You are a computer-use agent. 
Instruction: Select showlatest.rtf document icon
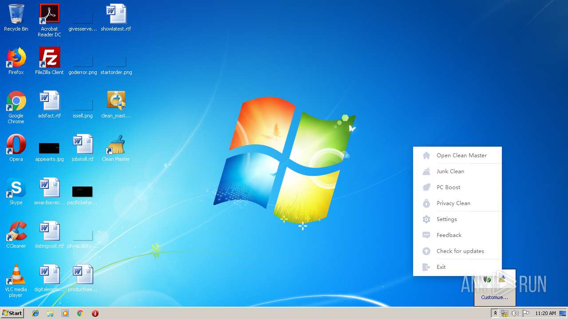coord(116,18)
